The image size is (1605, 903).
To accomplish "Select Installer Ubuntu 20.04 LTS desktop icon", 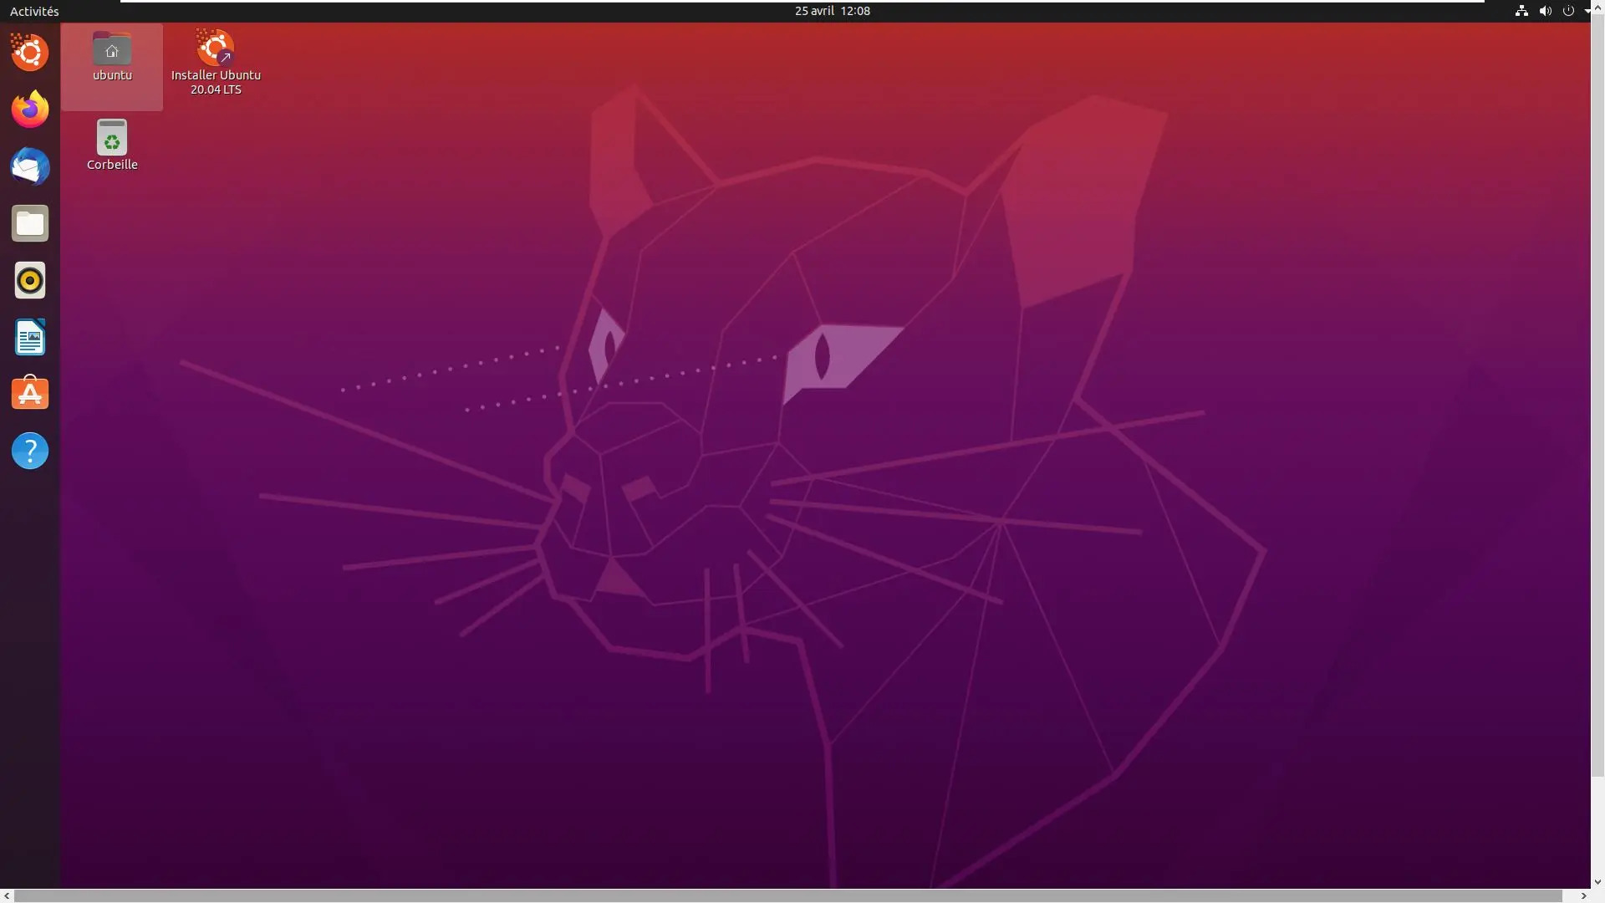I will click(x=216, y=62).
